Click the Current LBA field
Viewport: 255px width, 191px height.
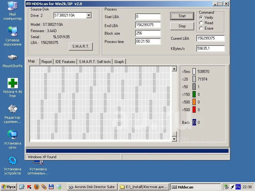[x=210, y=38]
